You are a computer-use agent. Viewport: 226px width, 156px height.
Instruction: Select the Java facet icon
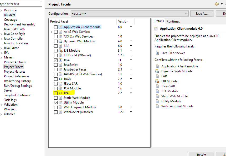tap(61, 60)
